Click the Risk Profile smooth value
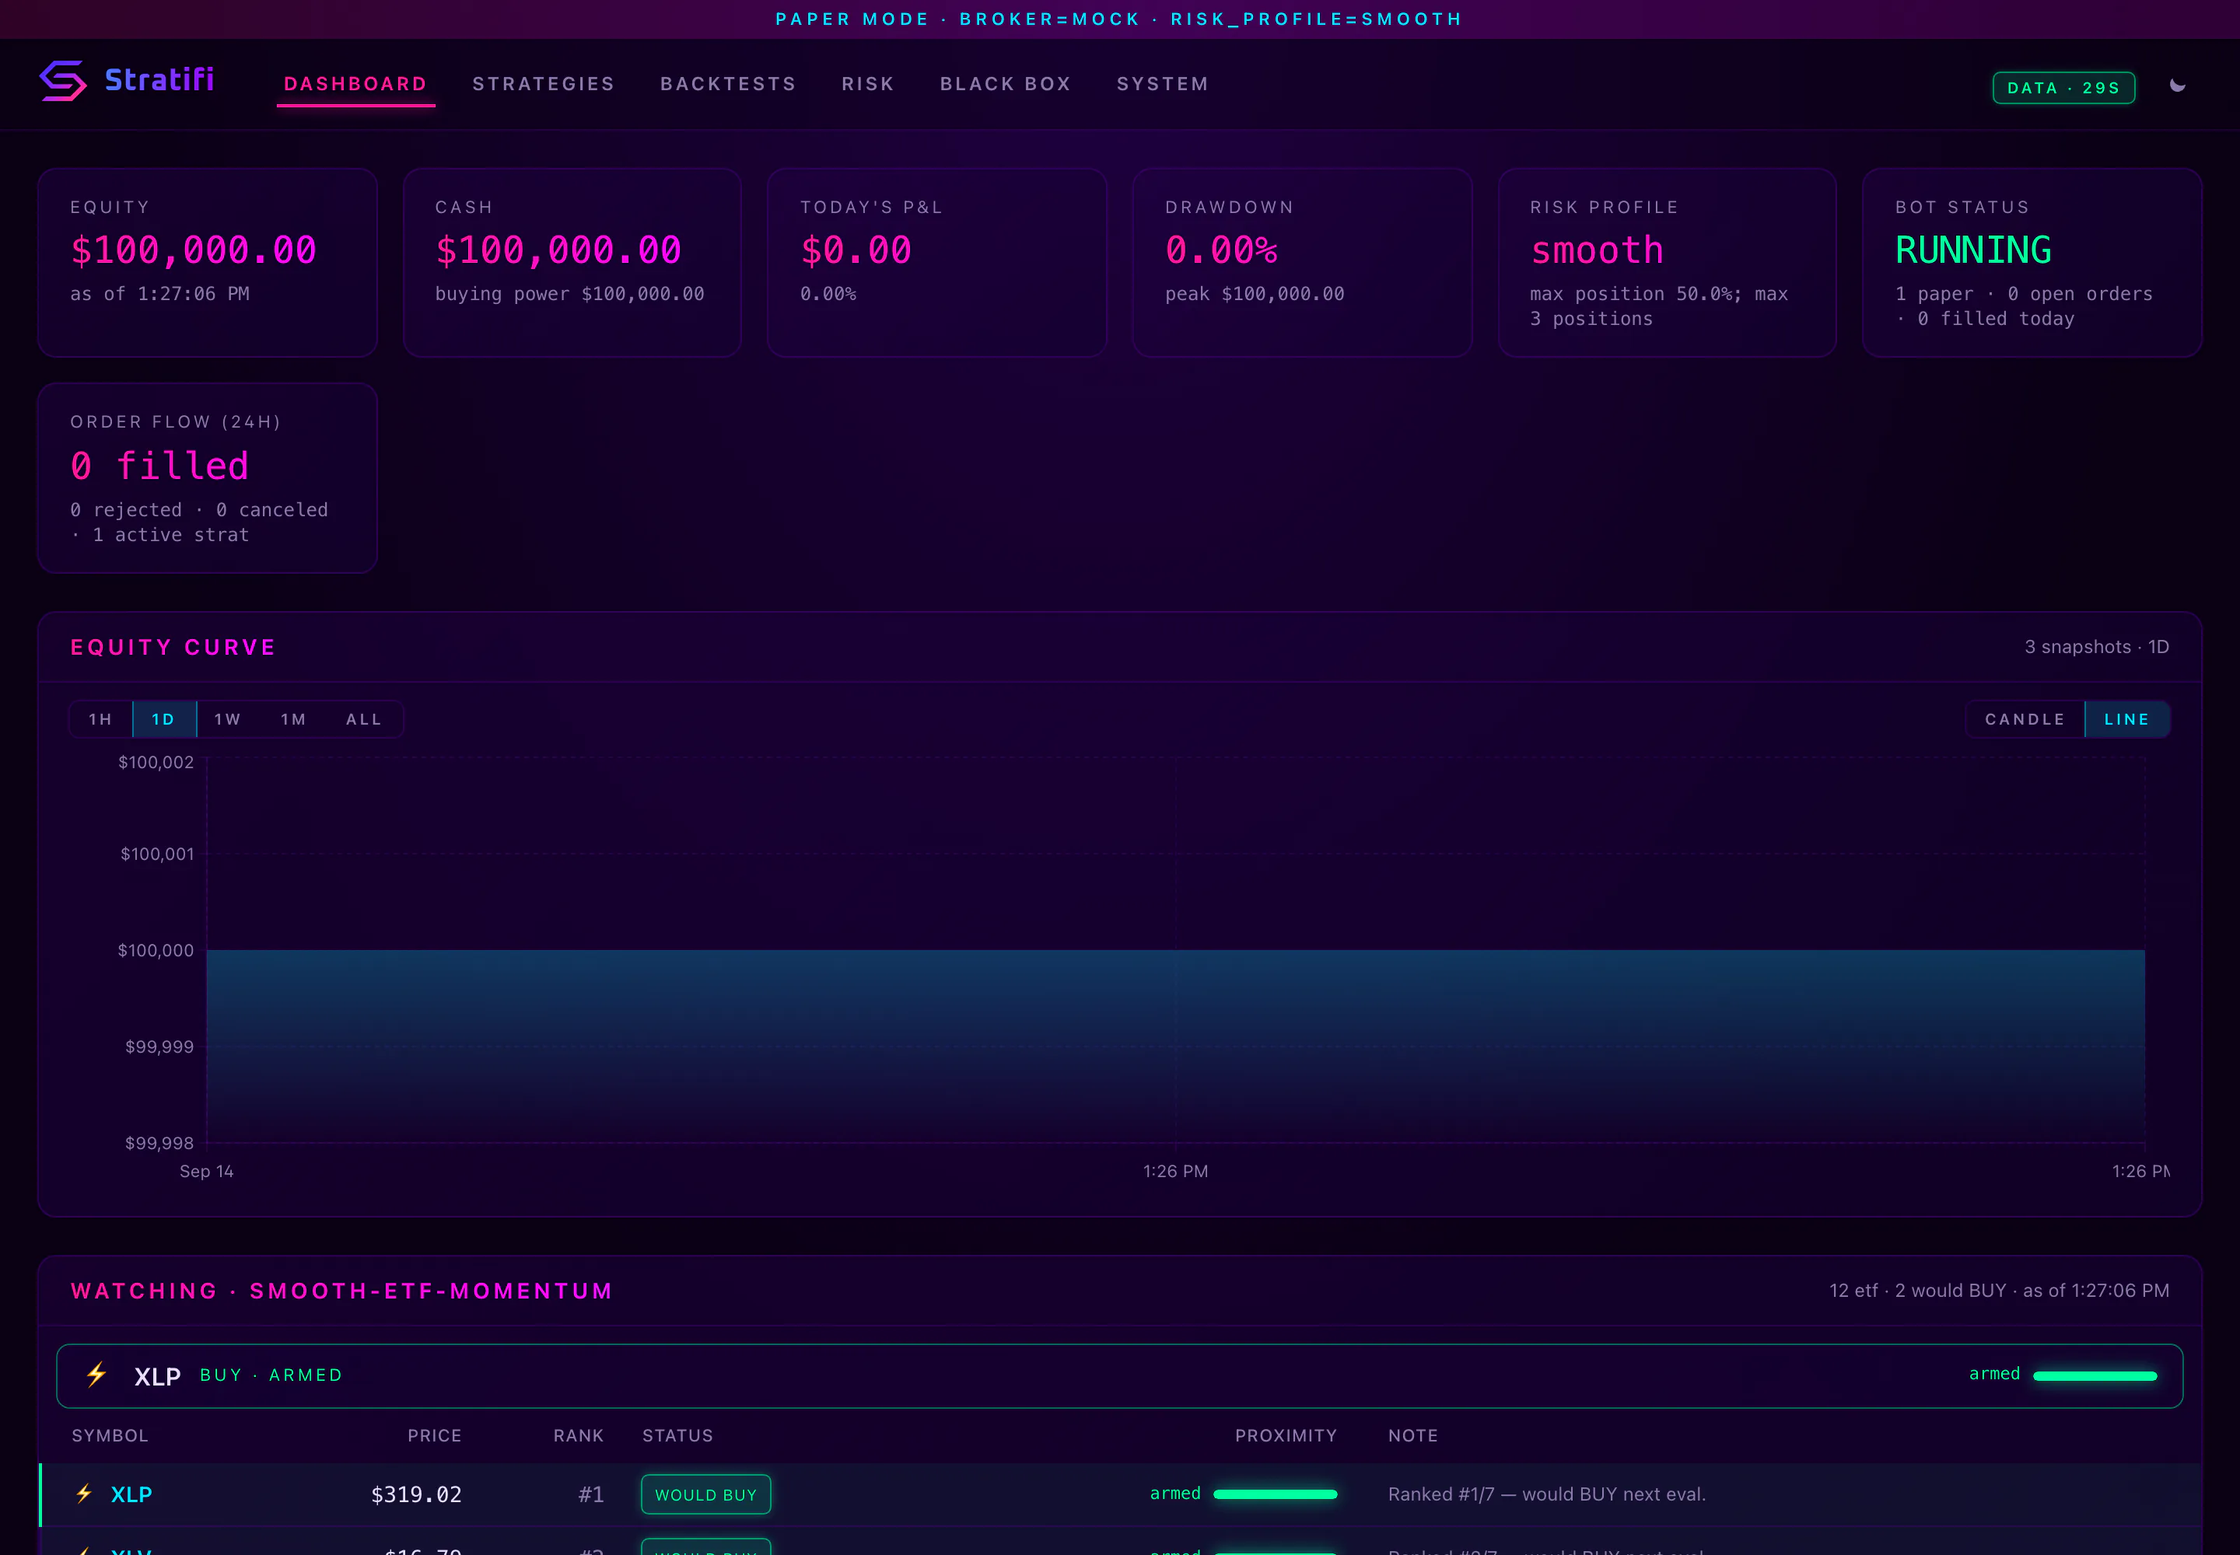This screenshot has height=1555, width=2240. [x=1597, y=250]
